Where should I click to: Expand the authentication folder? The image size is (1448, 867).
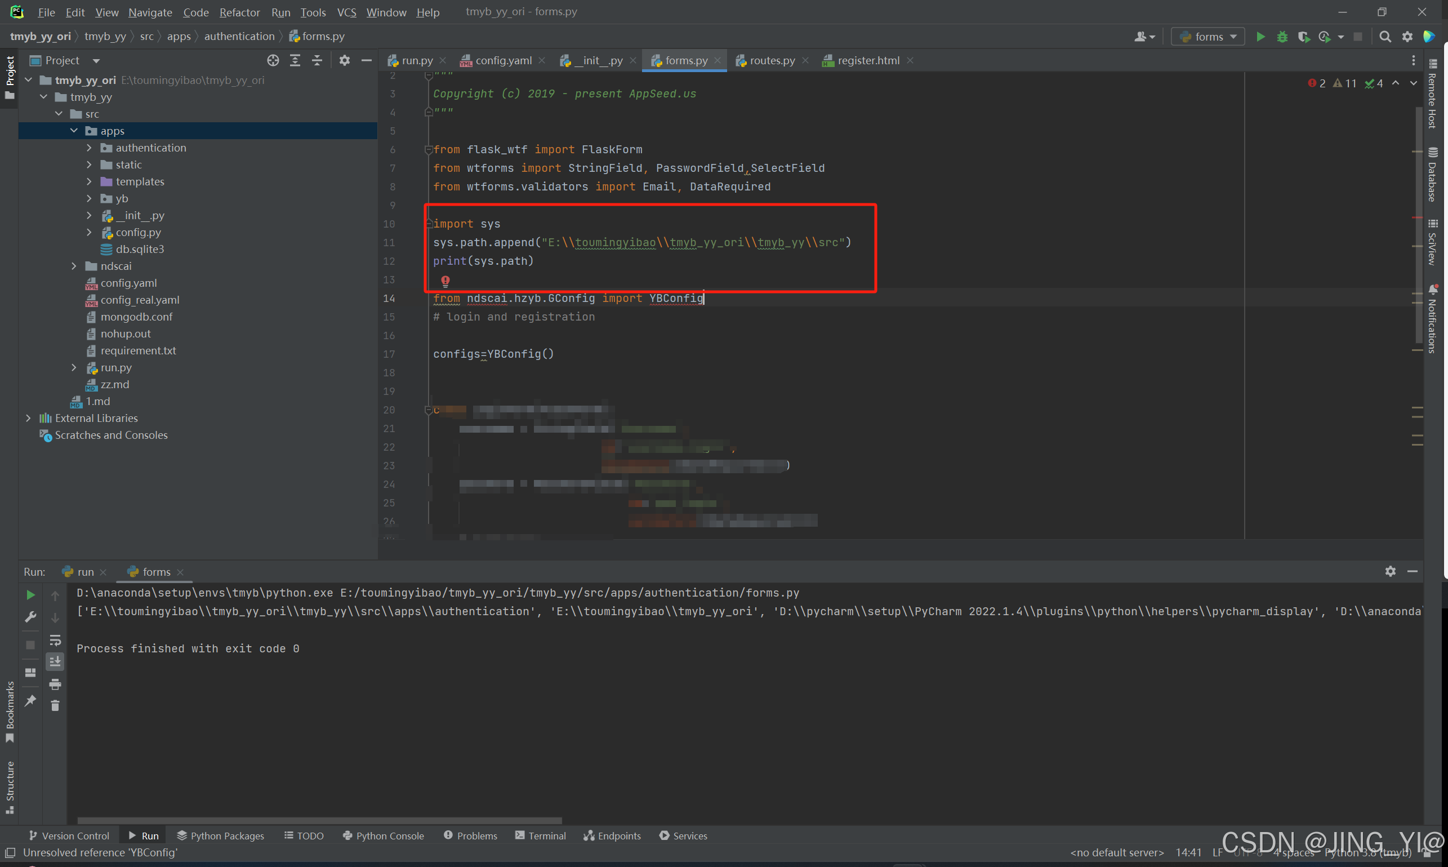(x=89, y=148)
